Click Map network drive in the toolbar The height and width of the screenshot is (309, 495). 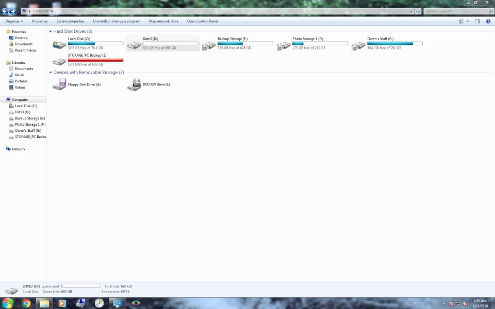click(x=163, y=21)
